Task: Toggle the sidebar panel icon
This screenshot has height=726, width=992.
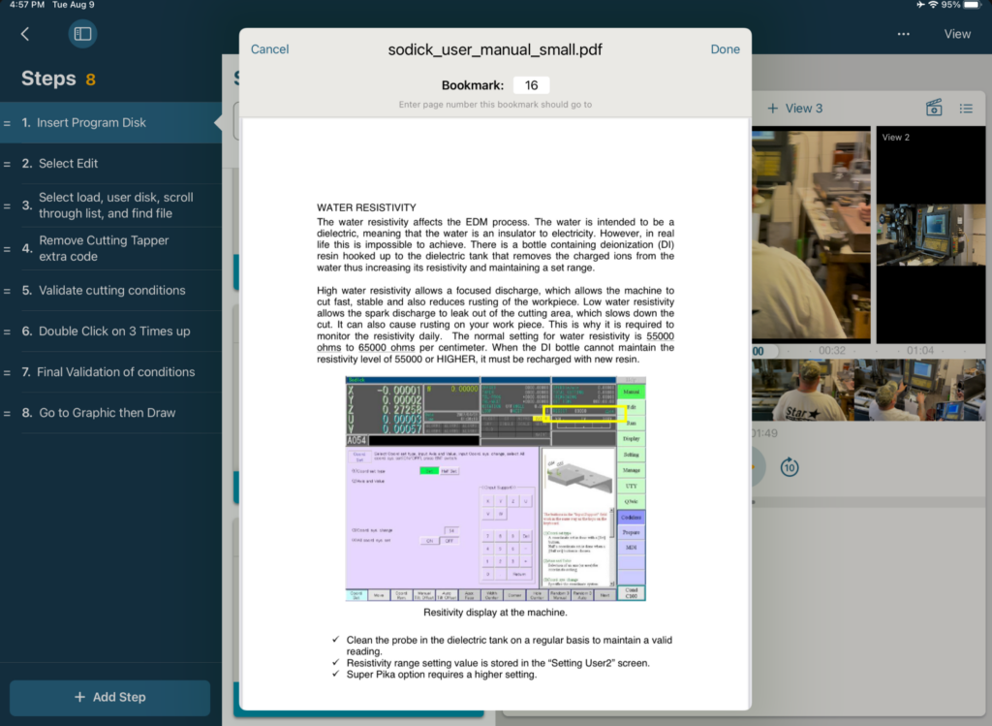Action: [x=83, y=34]
